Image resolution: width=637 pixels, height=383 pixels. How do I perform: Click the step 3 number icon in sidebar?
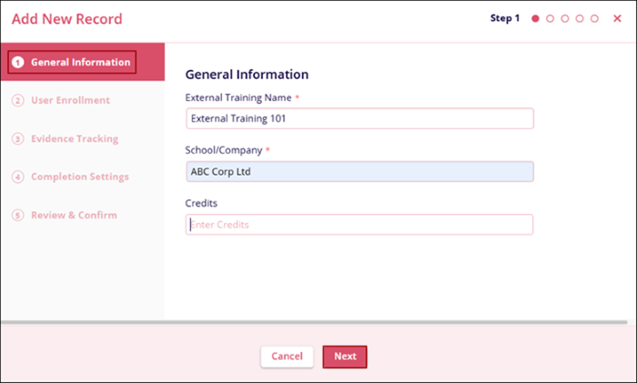tap(17, 139)
